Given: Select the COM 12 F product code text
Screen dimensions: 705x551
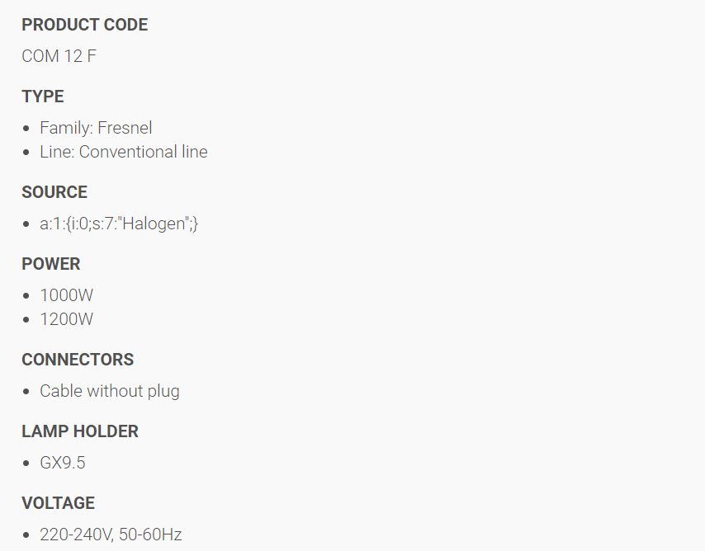Looking at the screenshot, I should [59, 56].
